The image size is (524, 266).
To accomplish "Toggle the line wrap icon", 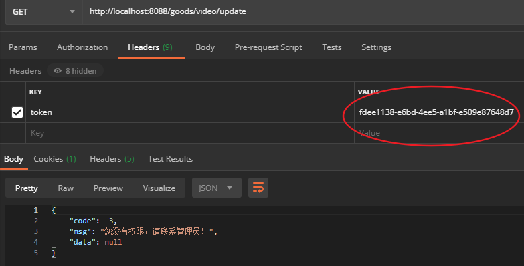I will coord(258,188).
